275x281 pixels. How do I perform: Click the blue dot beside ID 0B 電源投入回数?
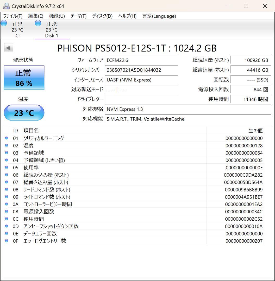click(6, 212)
